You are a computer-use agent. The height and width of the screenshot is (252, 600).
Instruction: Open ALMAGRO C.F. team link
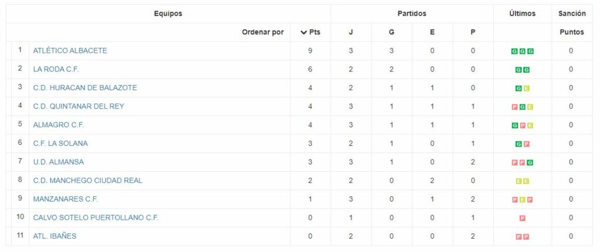(x=59, y=125)
